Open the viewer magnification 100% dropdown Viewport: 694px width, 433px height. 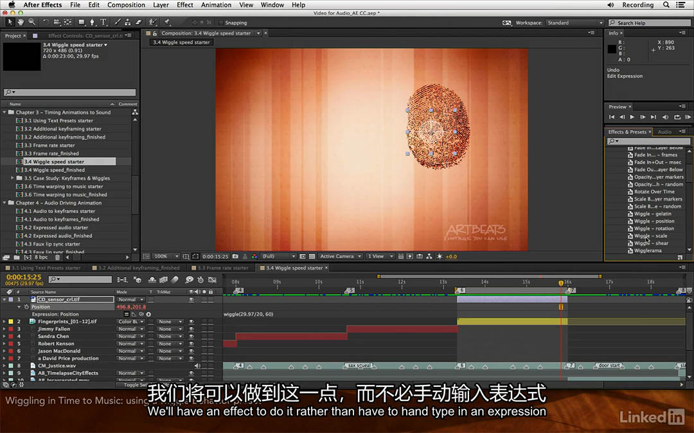click(166, 256)
